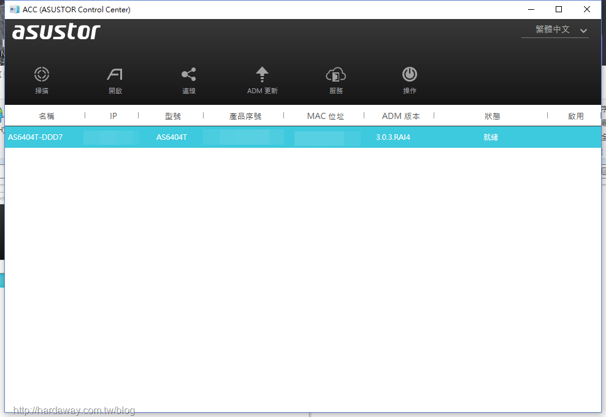The height and width of the screenshot is (417, 606).
Task: Sort by the 名稱 column header
Action: coord(47,116)
